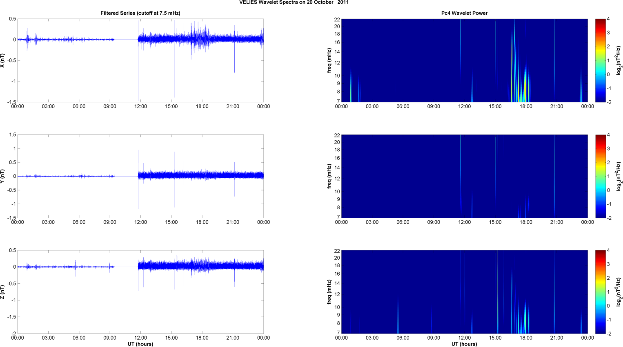Screen dimensions: 623x347
Task: Select the Filtered Series plot title
Action: pos(140,13)
